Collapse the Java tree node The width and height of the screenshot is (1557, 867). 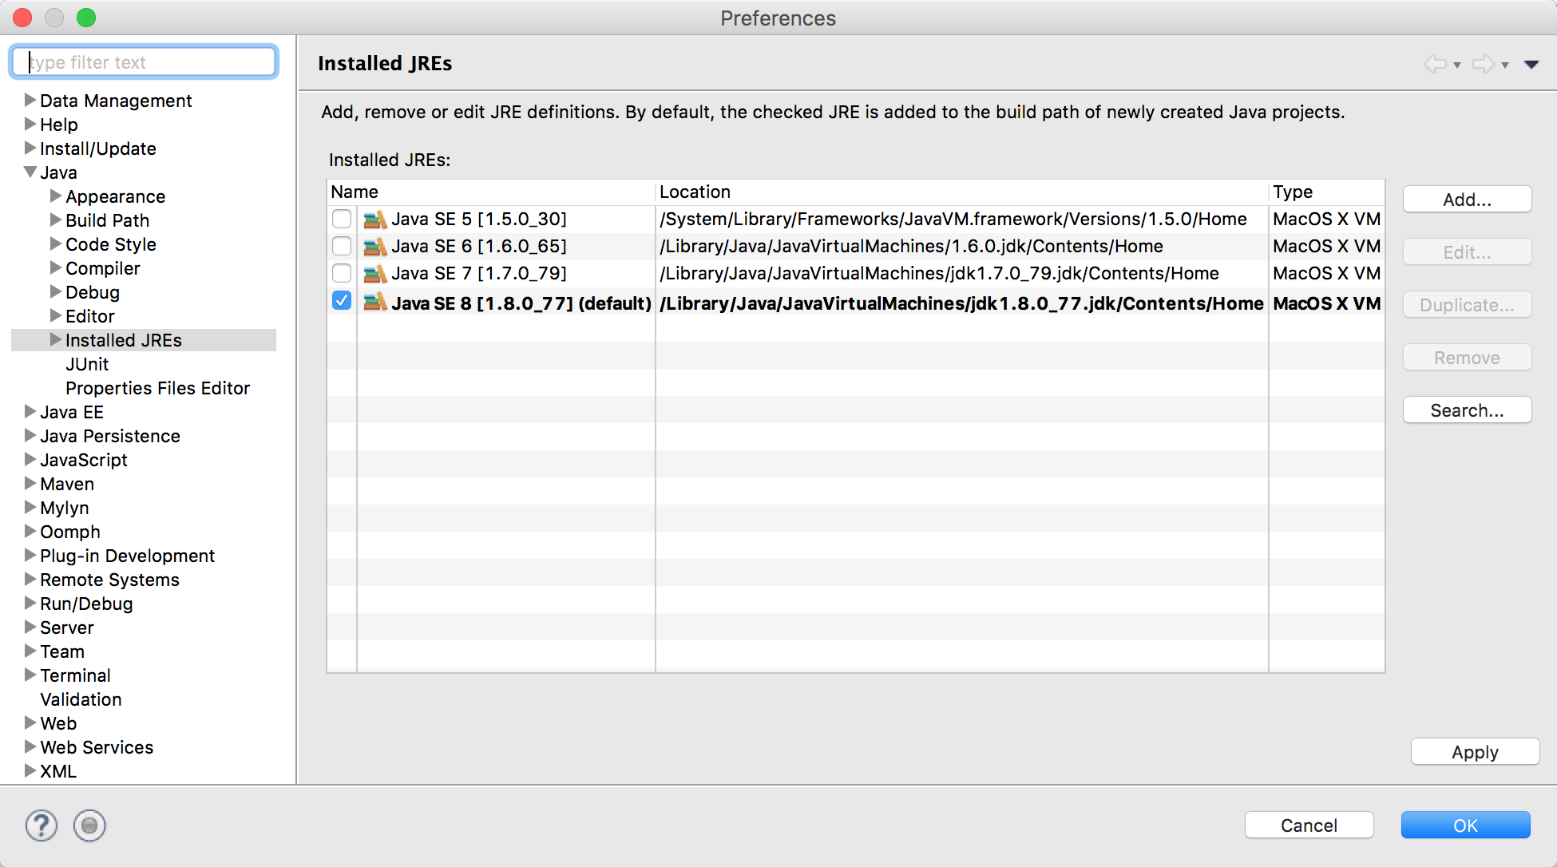coord(30,172)
